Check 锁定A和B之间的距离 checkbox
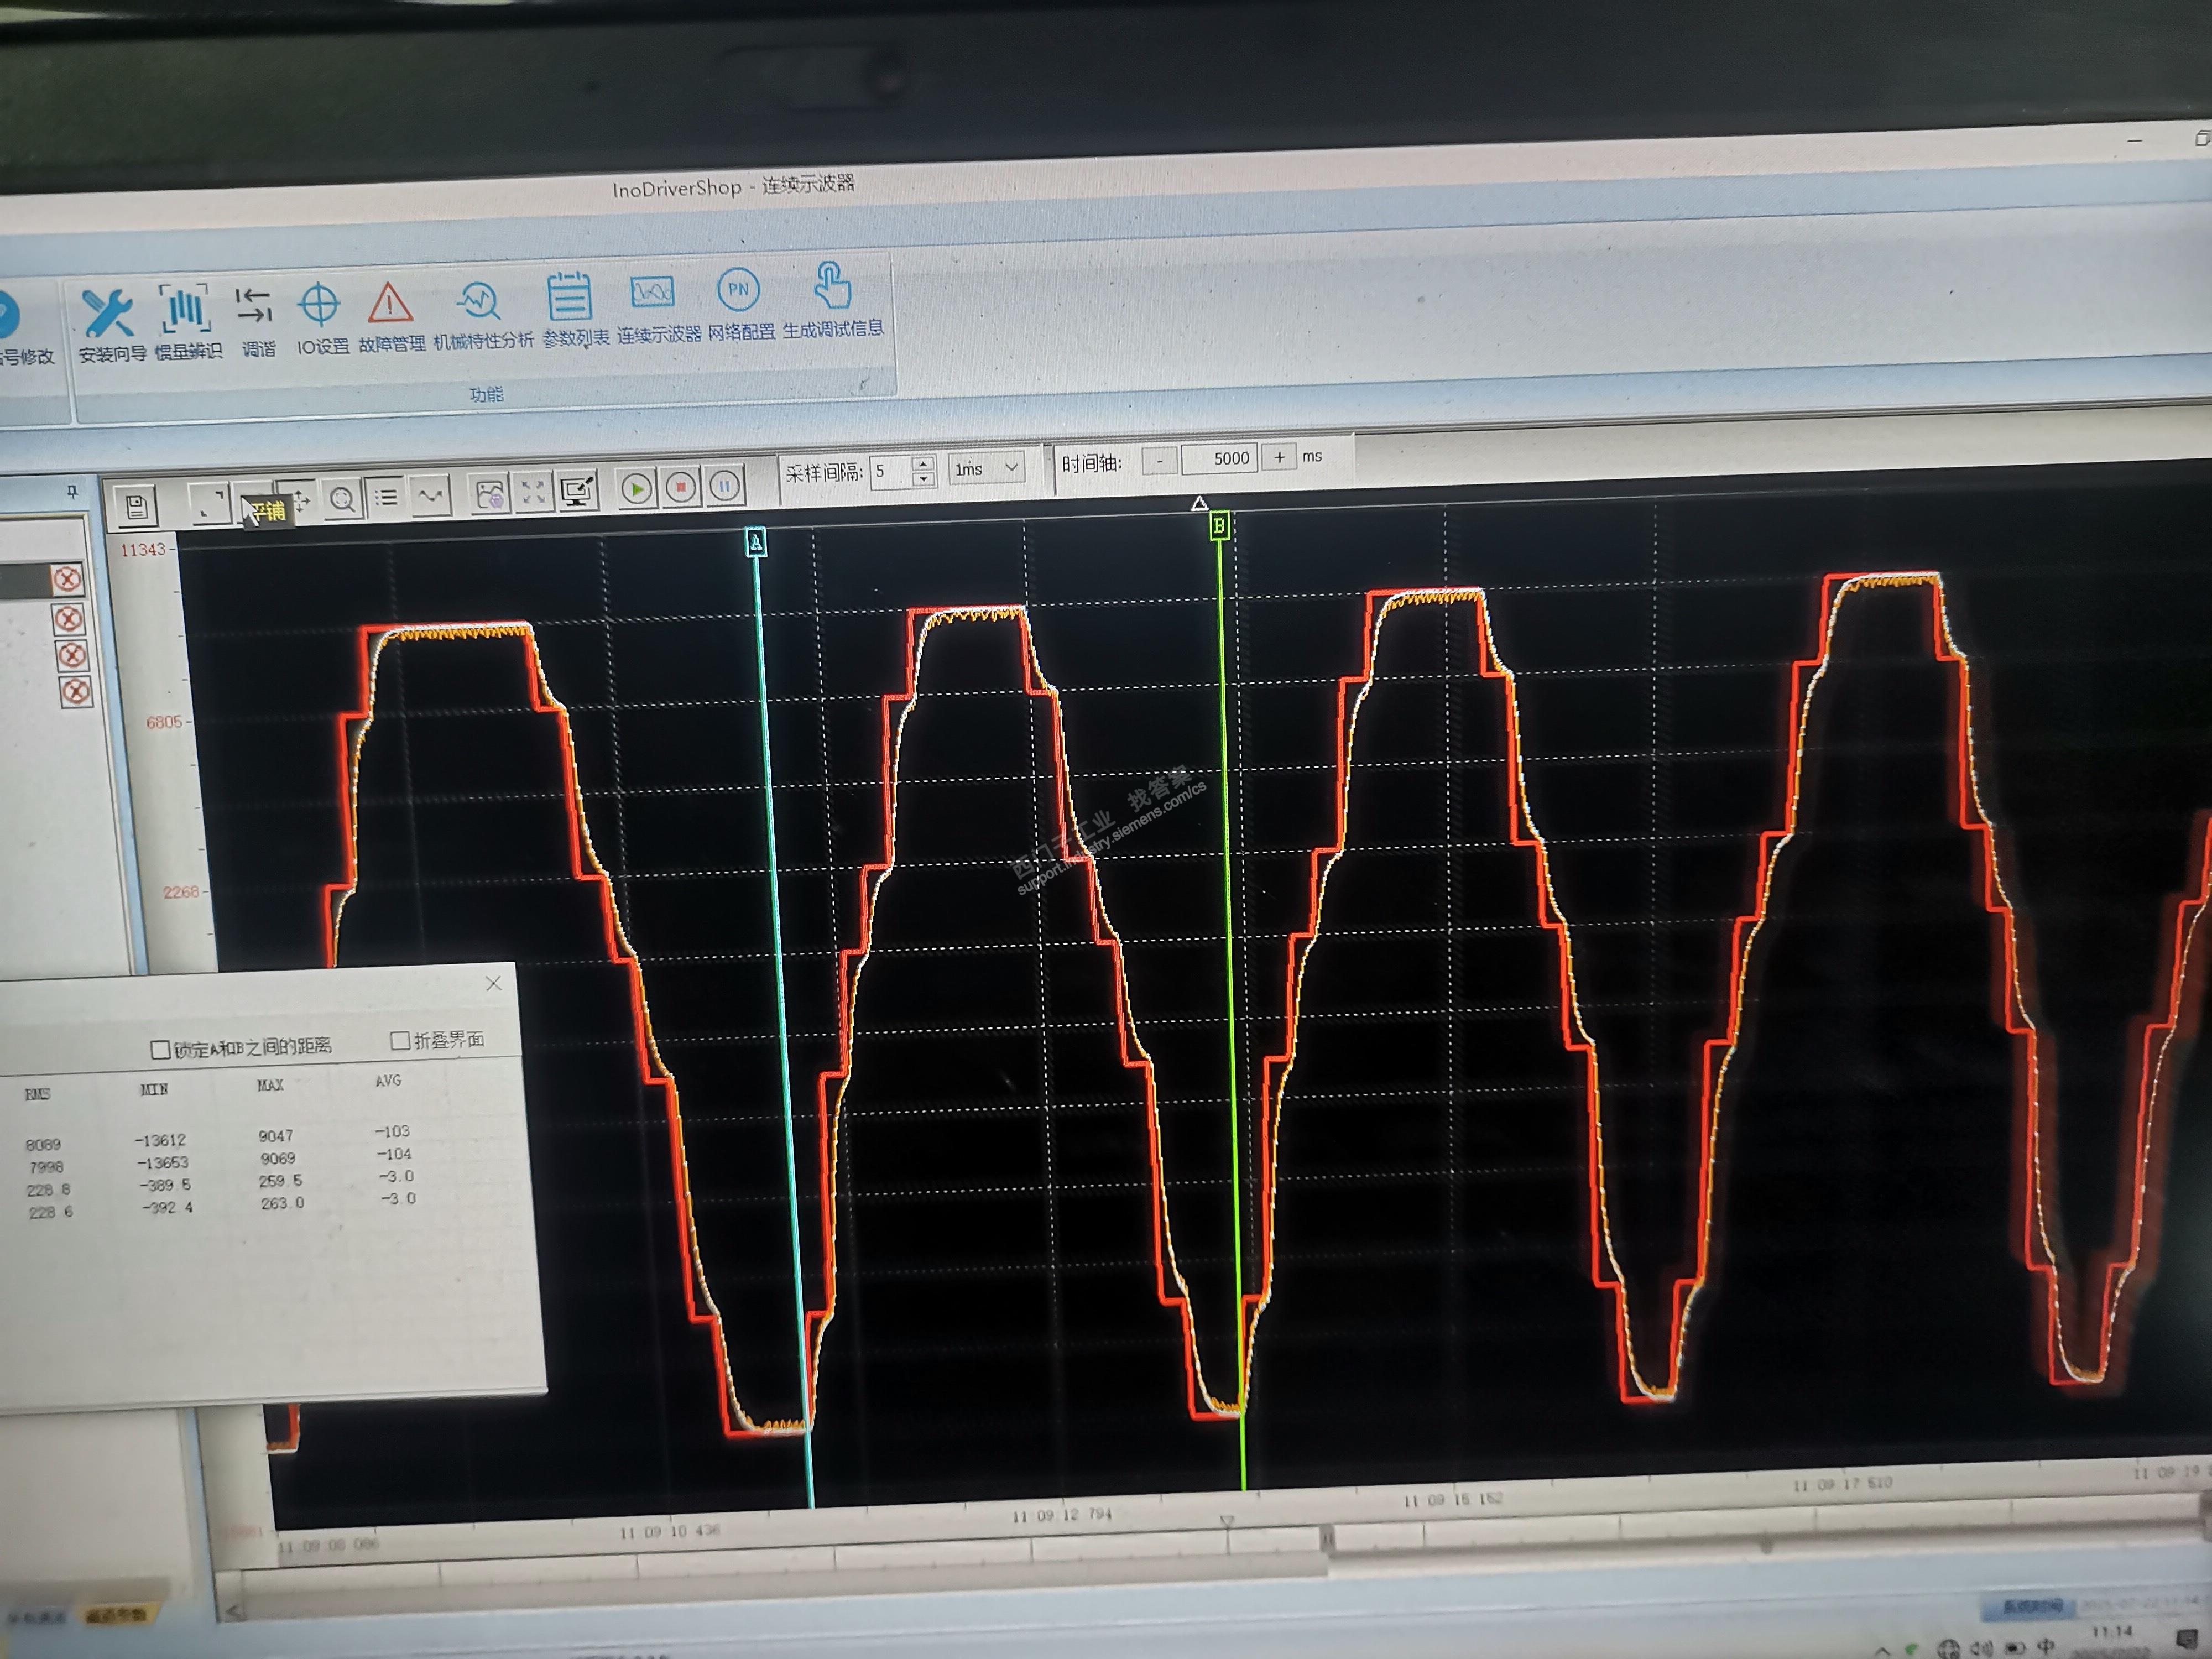Viewport: 2212px width, 1659px height. 160,1049
